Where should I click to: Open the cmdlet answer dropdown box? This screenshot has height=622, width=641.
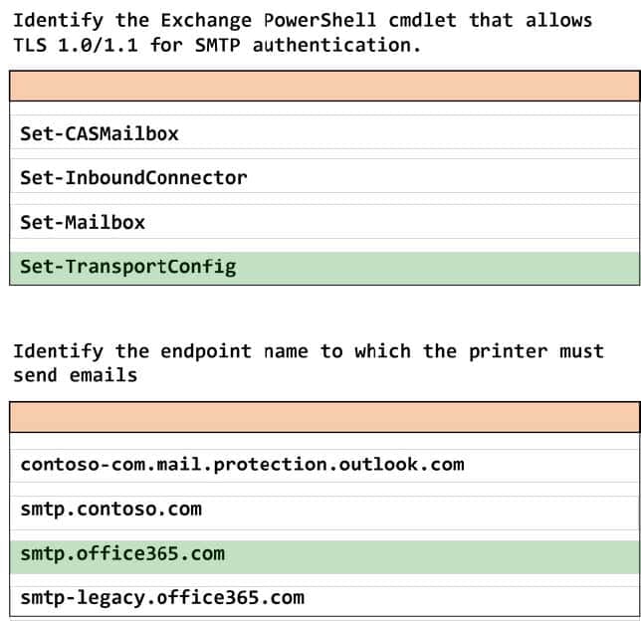[324, 86]
